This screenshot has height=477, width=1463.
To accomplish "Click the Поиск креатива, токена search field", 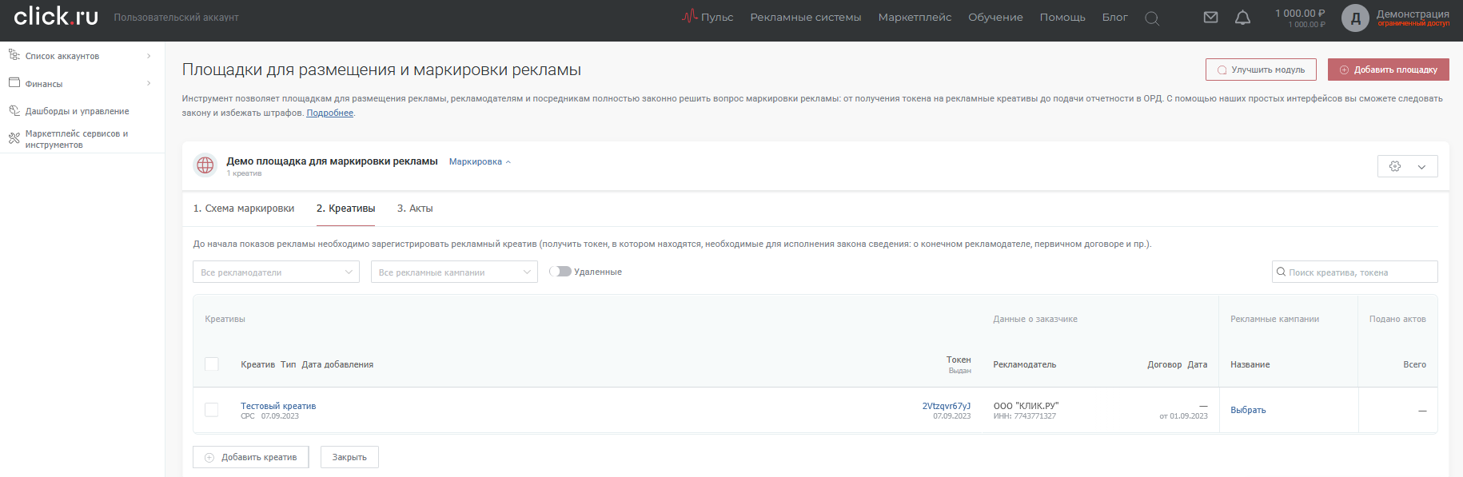I will coord(1359,272).
